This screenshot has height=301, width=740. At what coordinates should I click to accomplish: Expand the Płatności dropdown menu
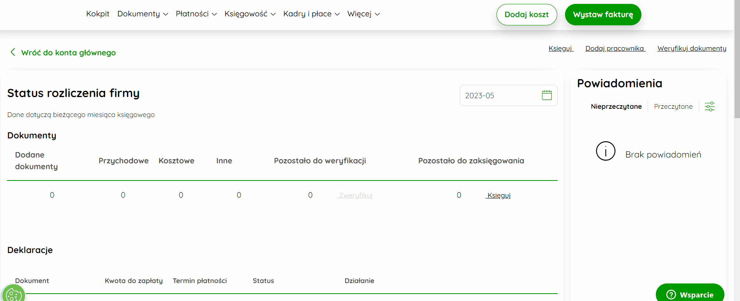196,14
